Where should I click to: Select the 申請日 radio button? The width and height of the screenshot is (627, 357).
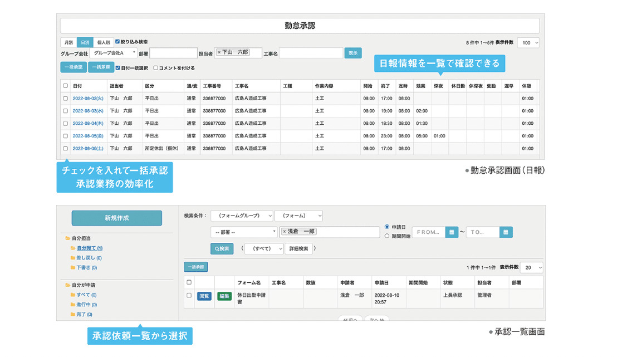[386, 227]
